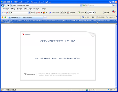Open the 表示 menu
The width and height of the screenshot is (118, 92).
[19, 9]
